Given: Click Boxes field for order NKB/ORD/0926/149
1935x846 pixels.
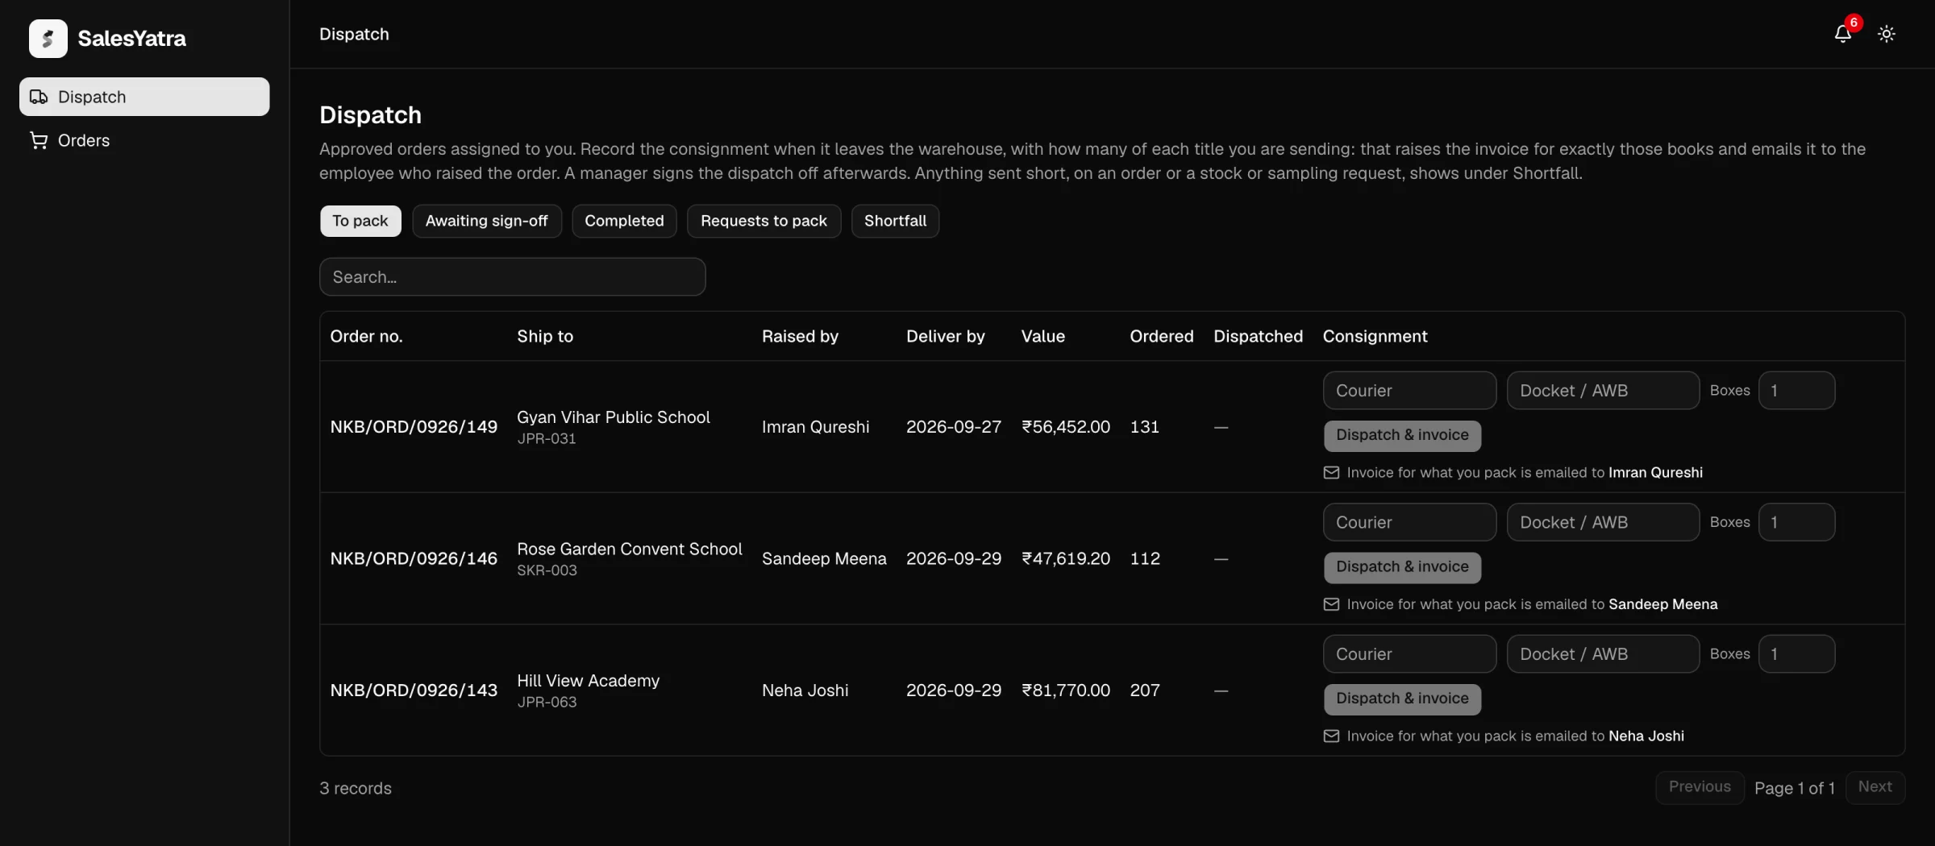Looking at the screenshot, I should pos(1796,391).
